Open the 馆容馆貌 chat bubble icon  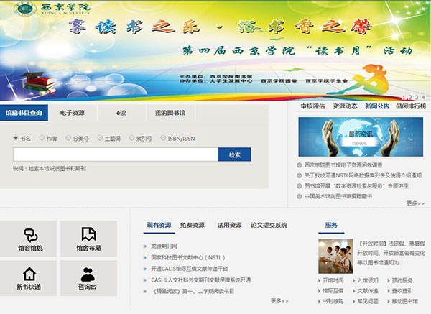tap(30, 236)
